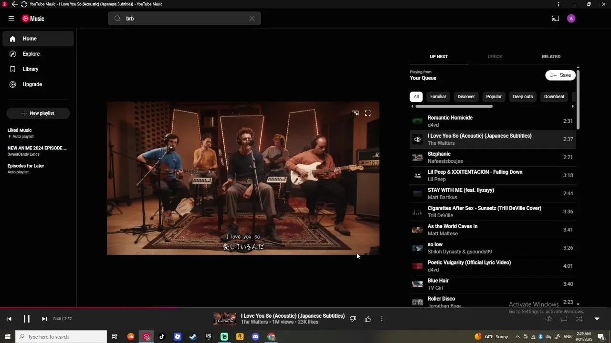Enable miniplayer on the video
The height and width of the screenshot is (343, 611).
tap(355, 113)
